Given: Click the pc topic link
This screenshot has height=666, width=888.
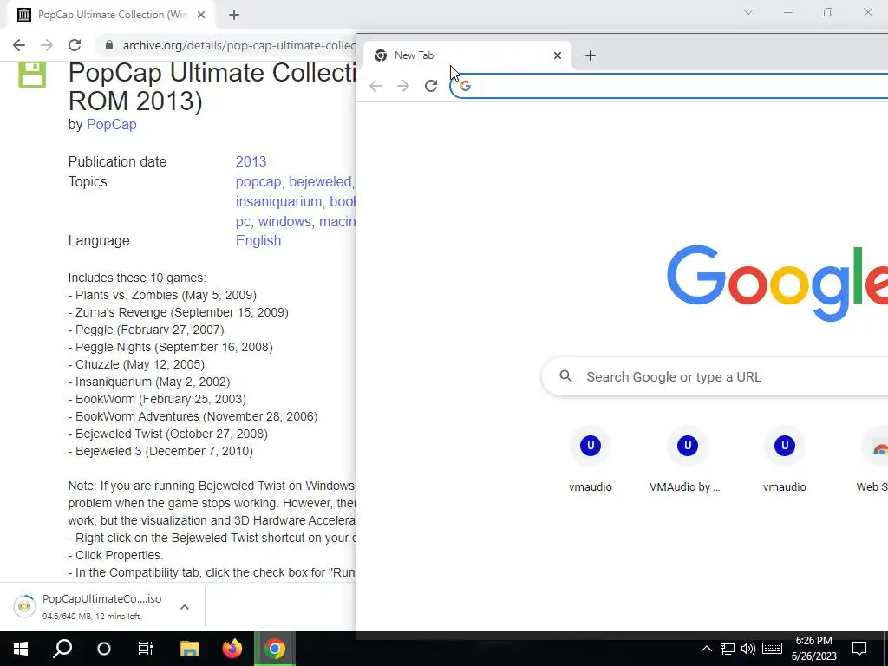Looking at the screenshot, I should (244, 221).
